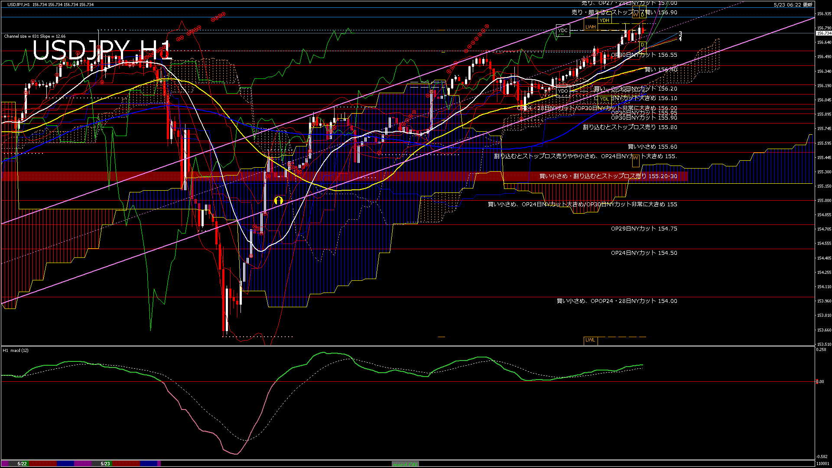Click the YDH yellow level marker
The width and height of the screenshot is (832, 468).
[604, 20]
